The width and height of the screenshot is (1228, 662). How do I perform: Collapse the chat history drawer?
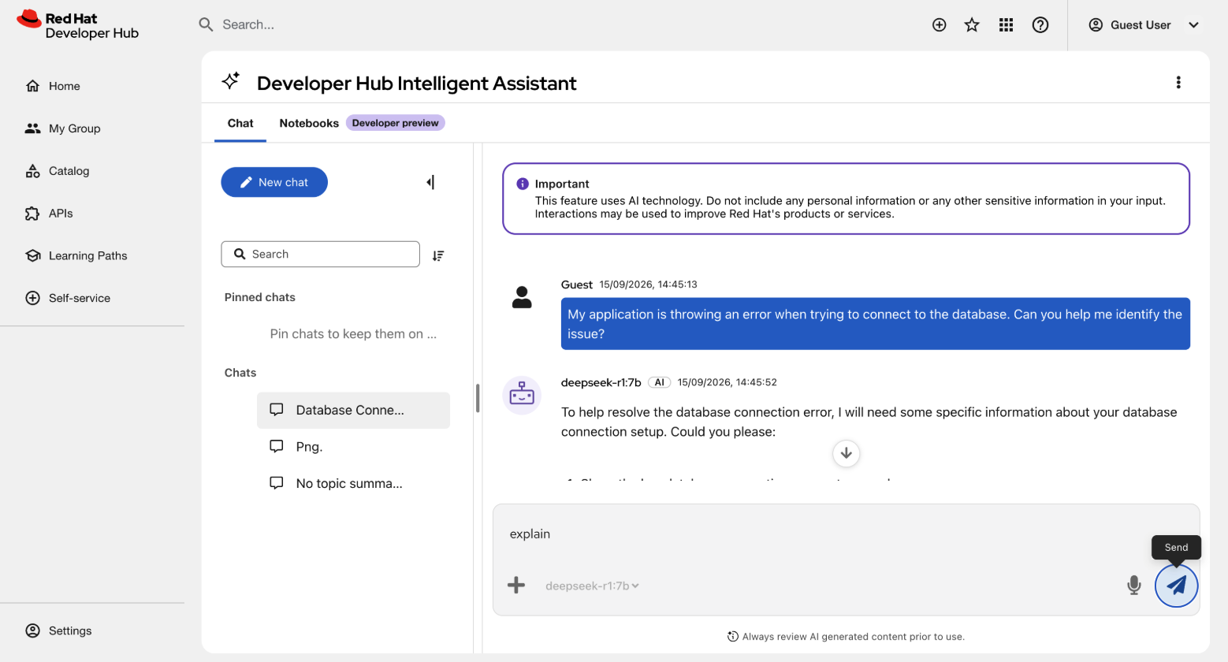coord(430,183)
